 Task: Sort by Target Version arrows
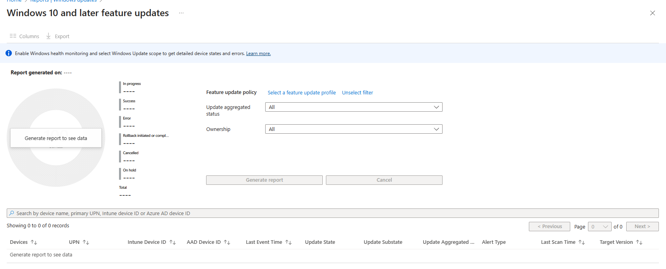[x=639, y=242]
